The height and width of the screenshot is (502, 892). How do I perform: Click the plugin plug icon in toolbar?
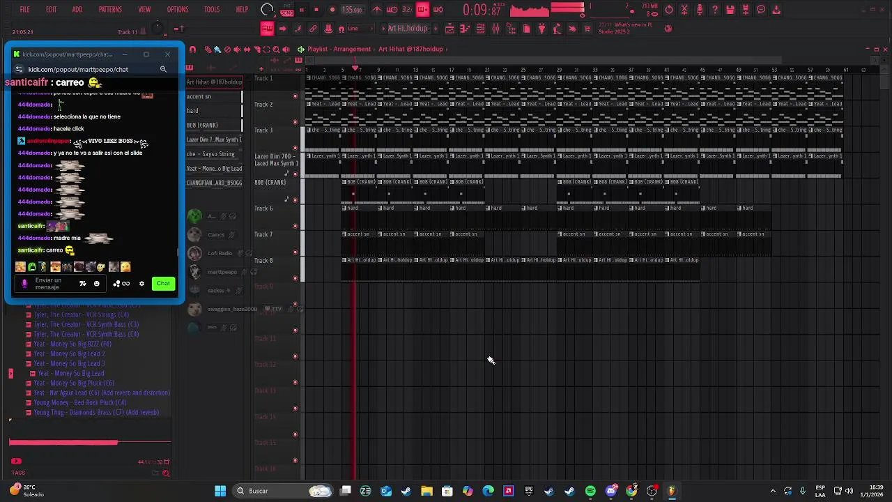click(541, 29)
